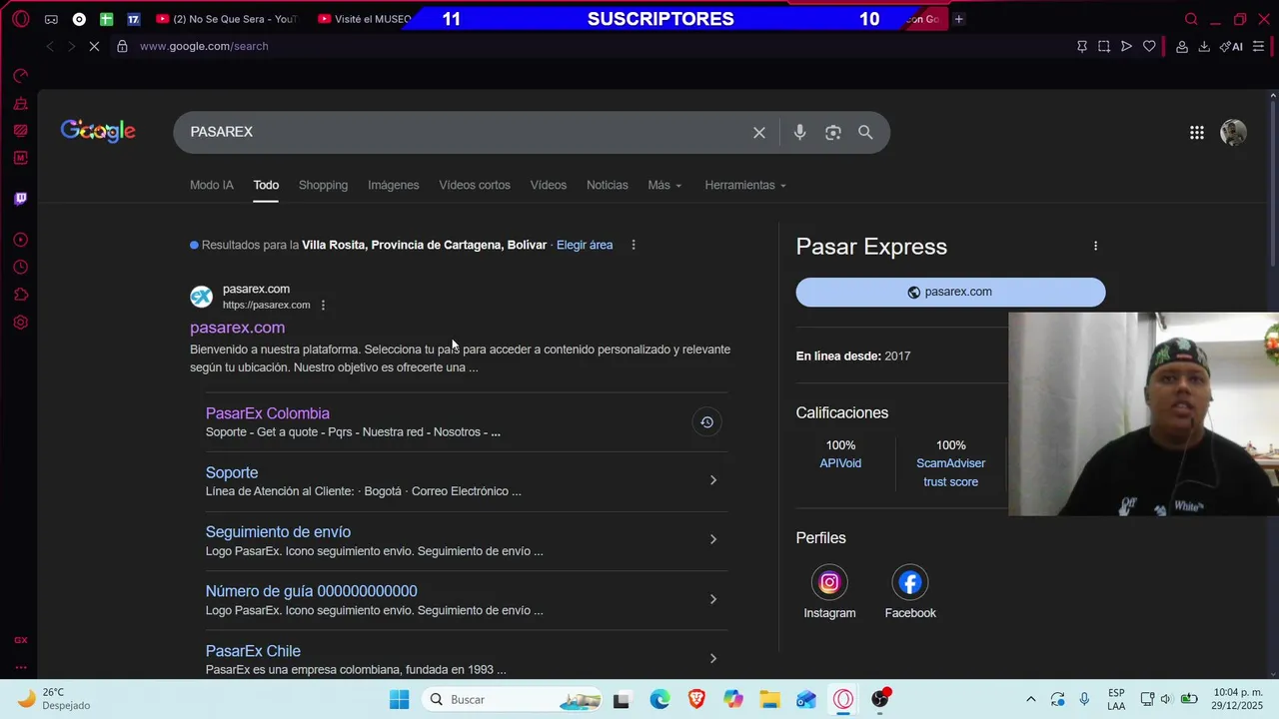Open the GX logo at sidebar bottom
This screenshot has width=1279, height=719.
click(20, 640)
